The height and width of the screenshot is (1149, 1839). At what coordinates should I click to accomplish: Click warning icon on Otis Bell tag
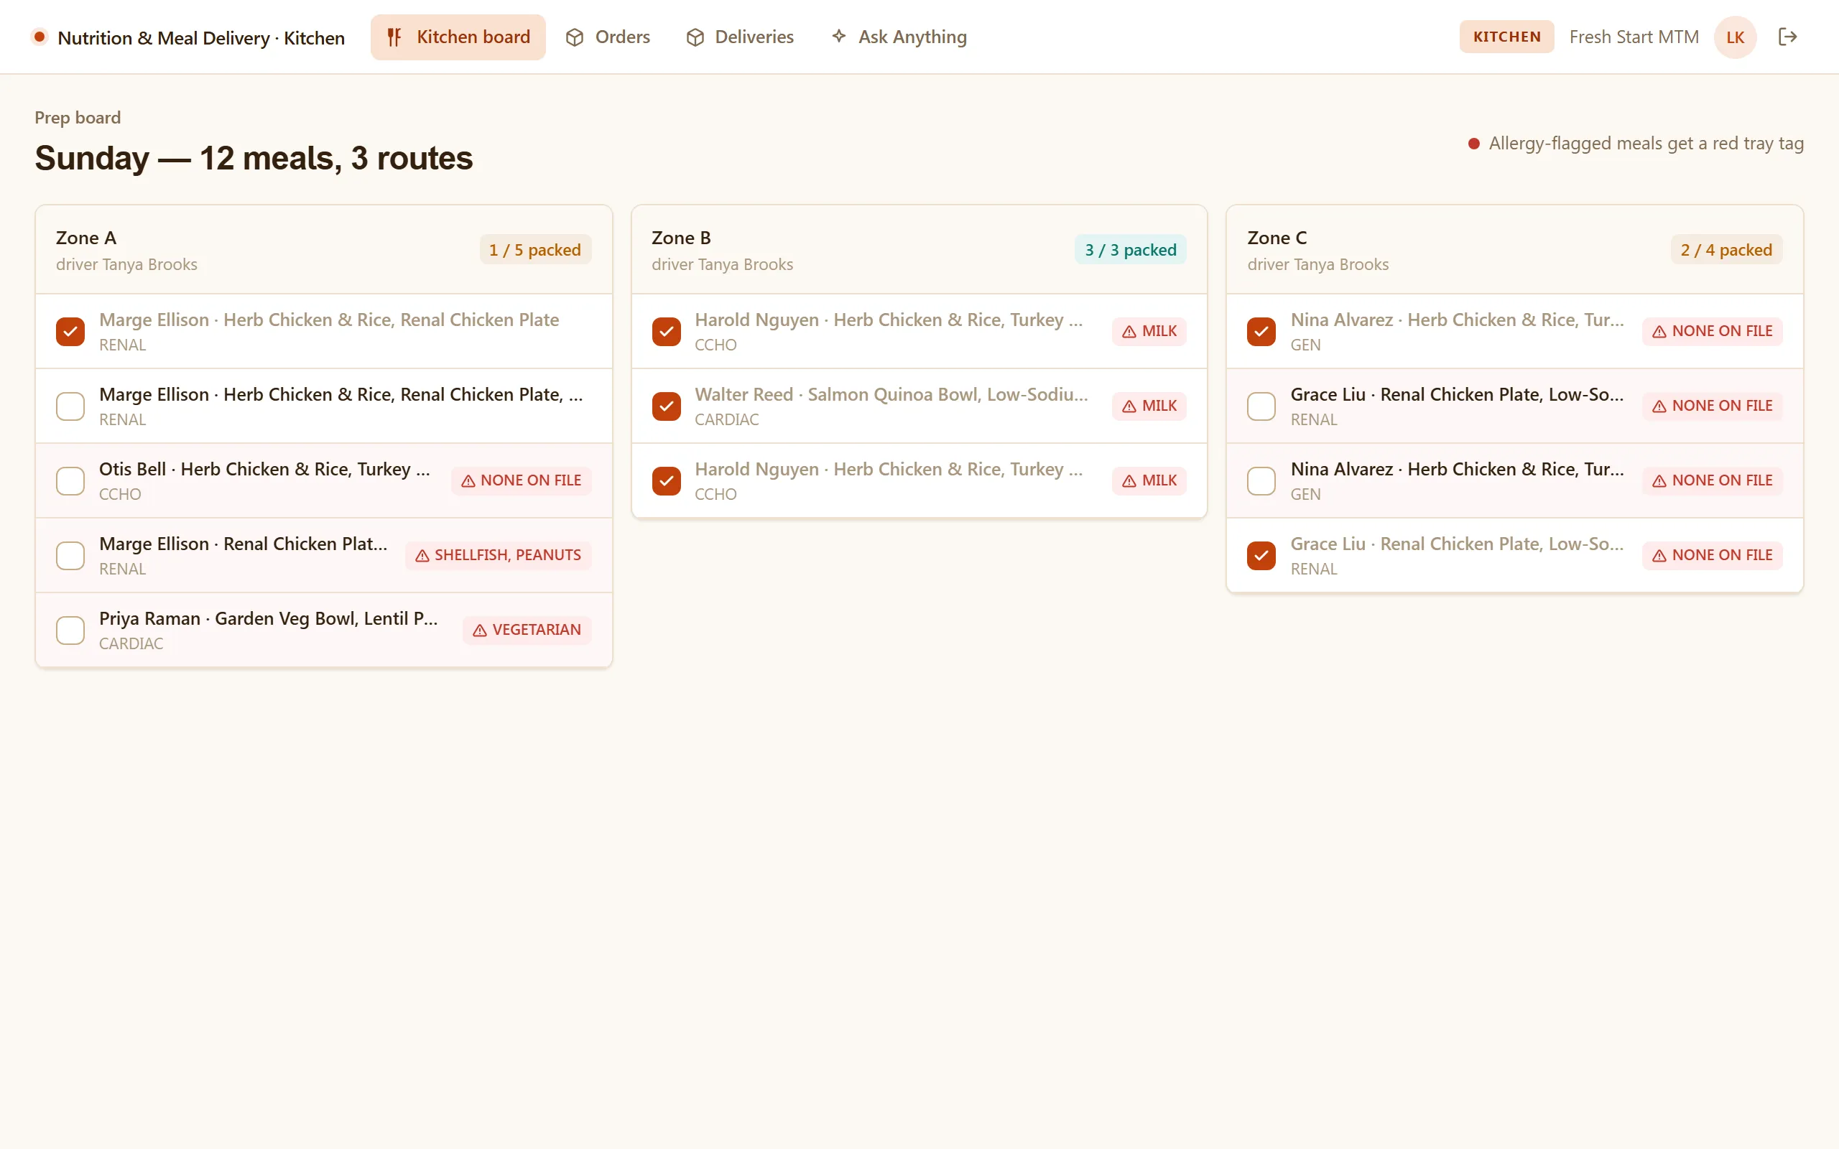tap(468, 481)
